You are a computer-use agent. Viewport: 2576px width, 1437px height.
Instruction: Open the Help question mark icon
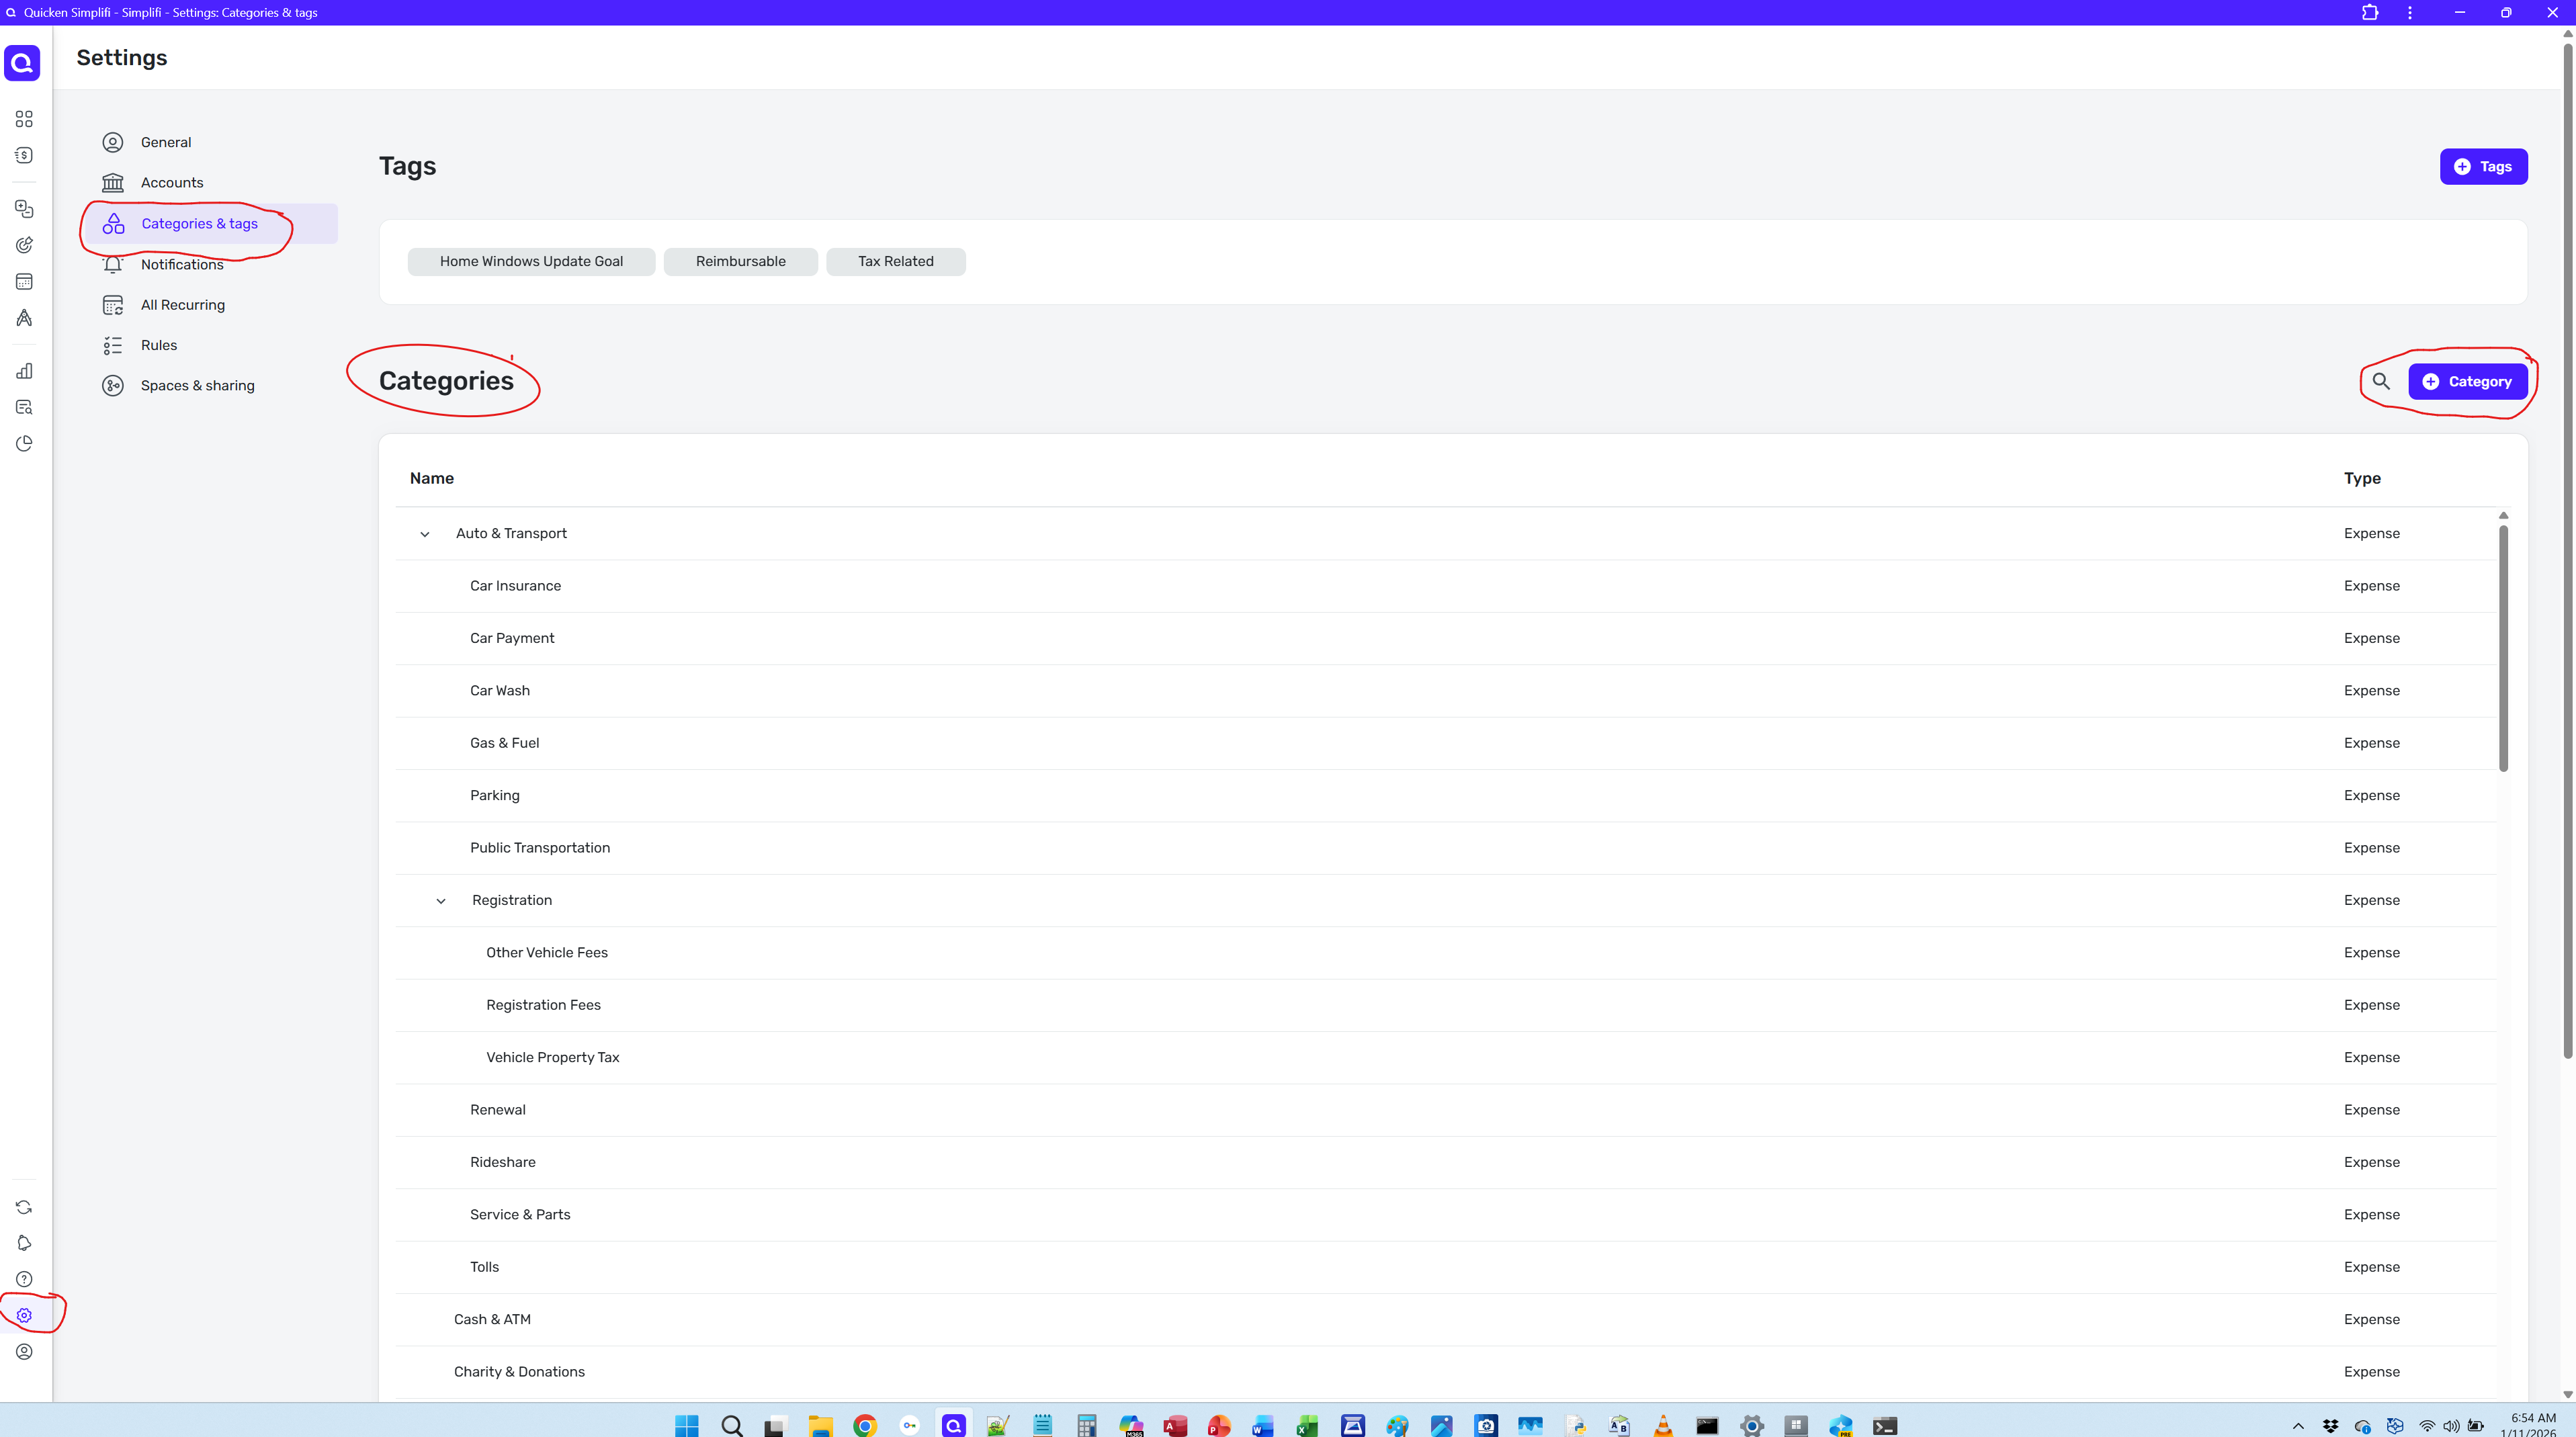[x=24, y=1279]
